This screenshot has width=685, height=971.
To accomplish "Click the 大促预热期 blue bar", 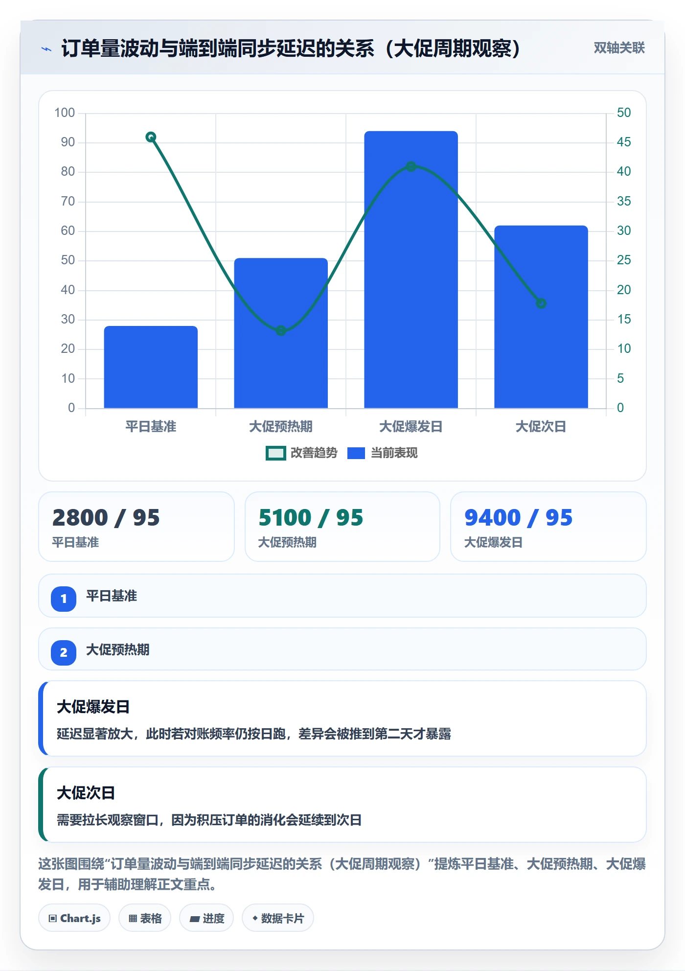I will (281, 333).
